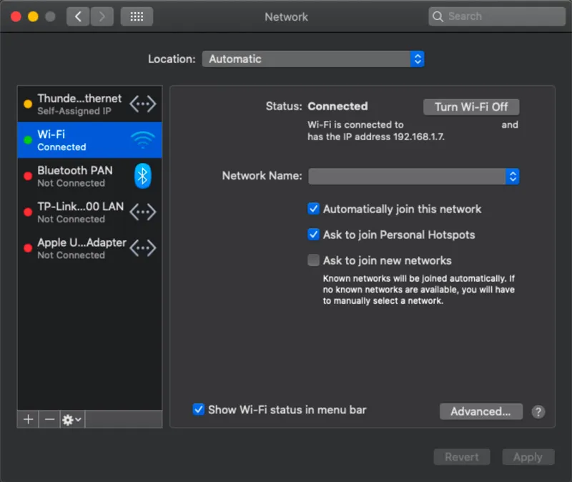Viewport: 572px width, 482px height.
Task: Open the Location dropdown set to Automatic
Action: pyautogui.click(x=313, y=59)
